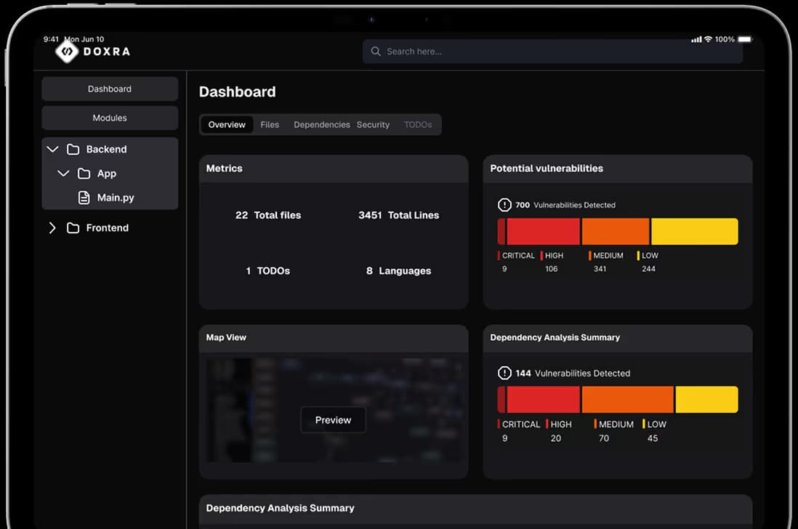
Task: Click the Main.py file icon
Action: point(84,198)
